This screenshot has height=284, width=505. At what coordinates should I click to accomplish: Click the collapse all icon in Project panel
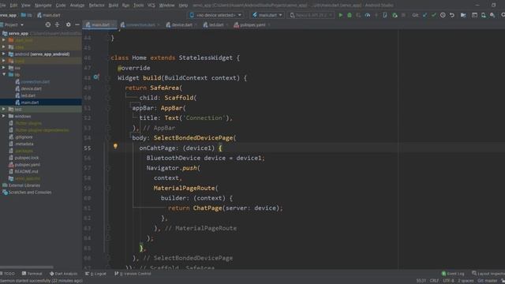57,24
